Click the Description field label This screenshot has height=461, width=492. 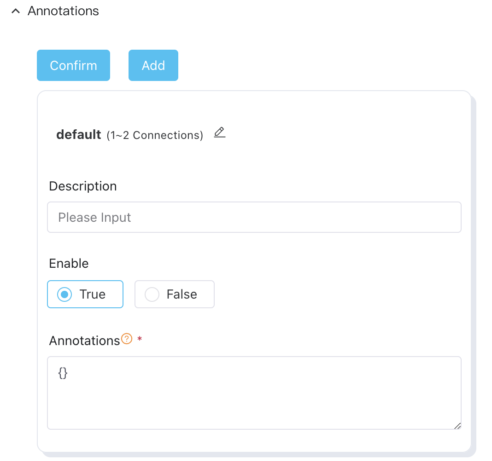(83, 186)
